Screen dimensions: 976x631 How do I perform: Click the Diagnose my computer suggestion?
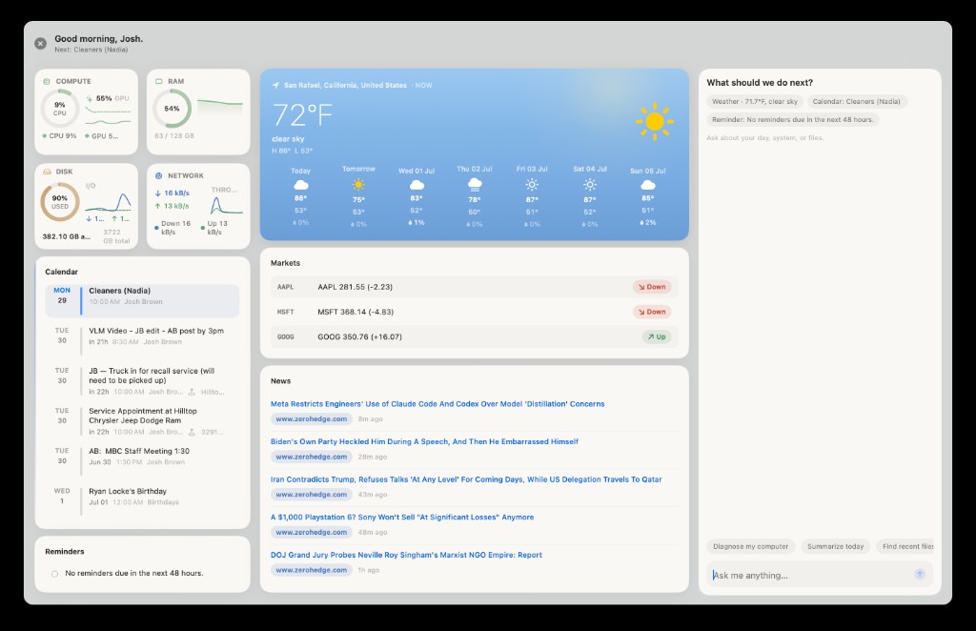751,546
